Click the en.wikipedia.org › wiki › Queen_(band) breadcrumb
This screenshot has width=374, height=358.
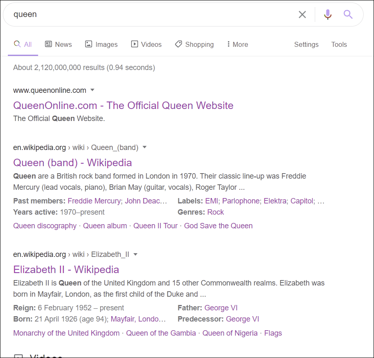point(76,147)
